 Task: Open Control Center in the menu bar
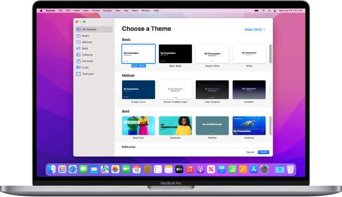(275, 11)
